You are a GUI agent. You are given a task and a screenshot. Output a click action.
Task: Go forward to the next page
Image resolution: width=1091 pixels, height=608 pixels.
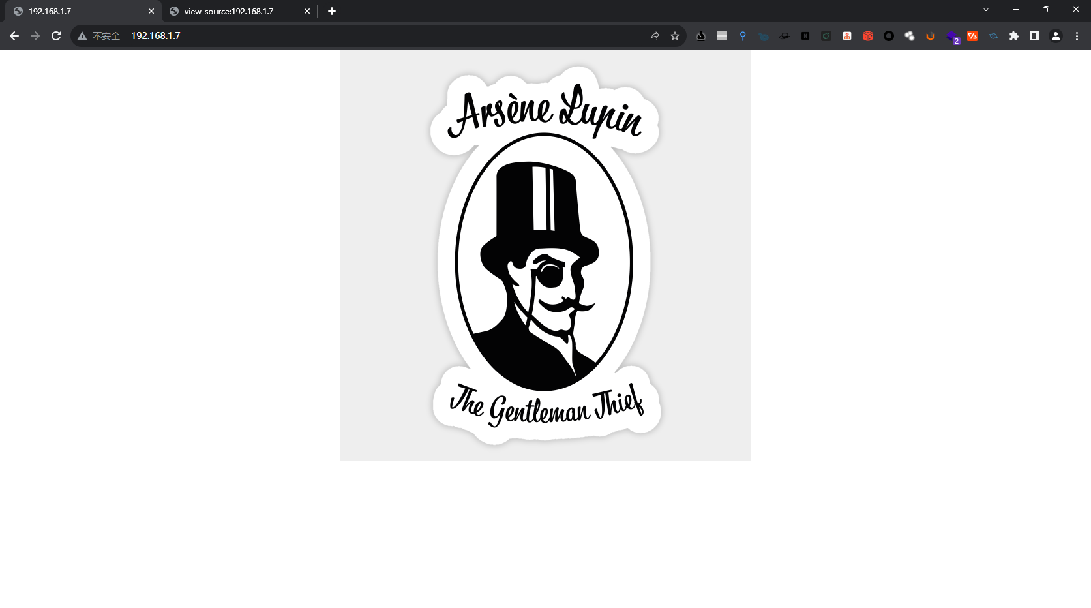coord(35,36)
